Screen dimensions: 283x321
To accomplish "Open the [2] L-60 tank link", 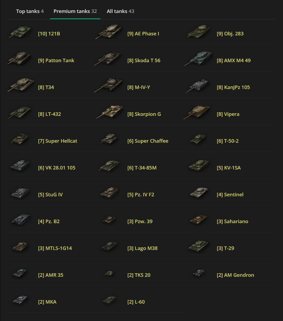I will [136, 302].
